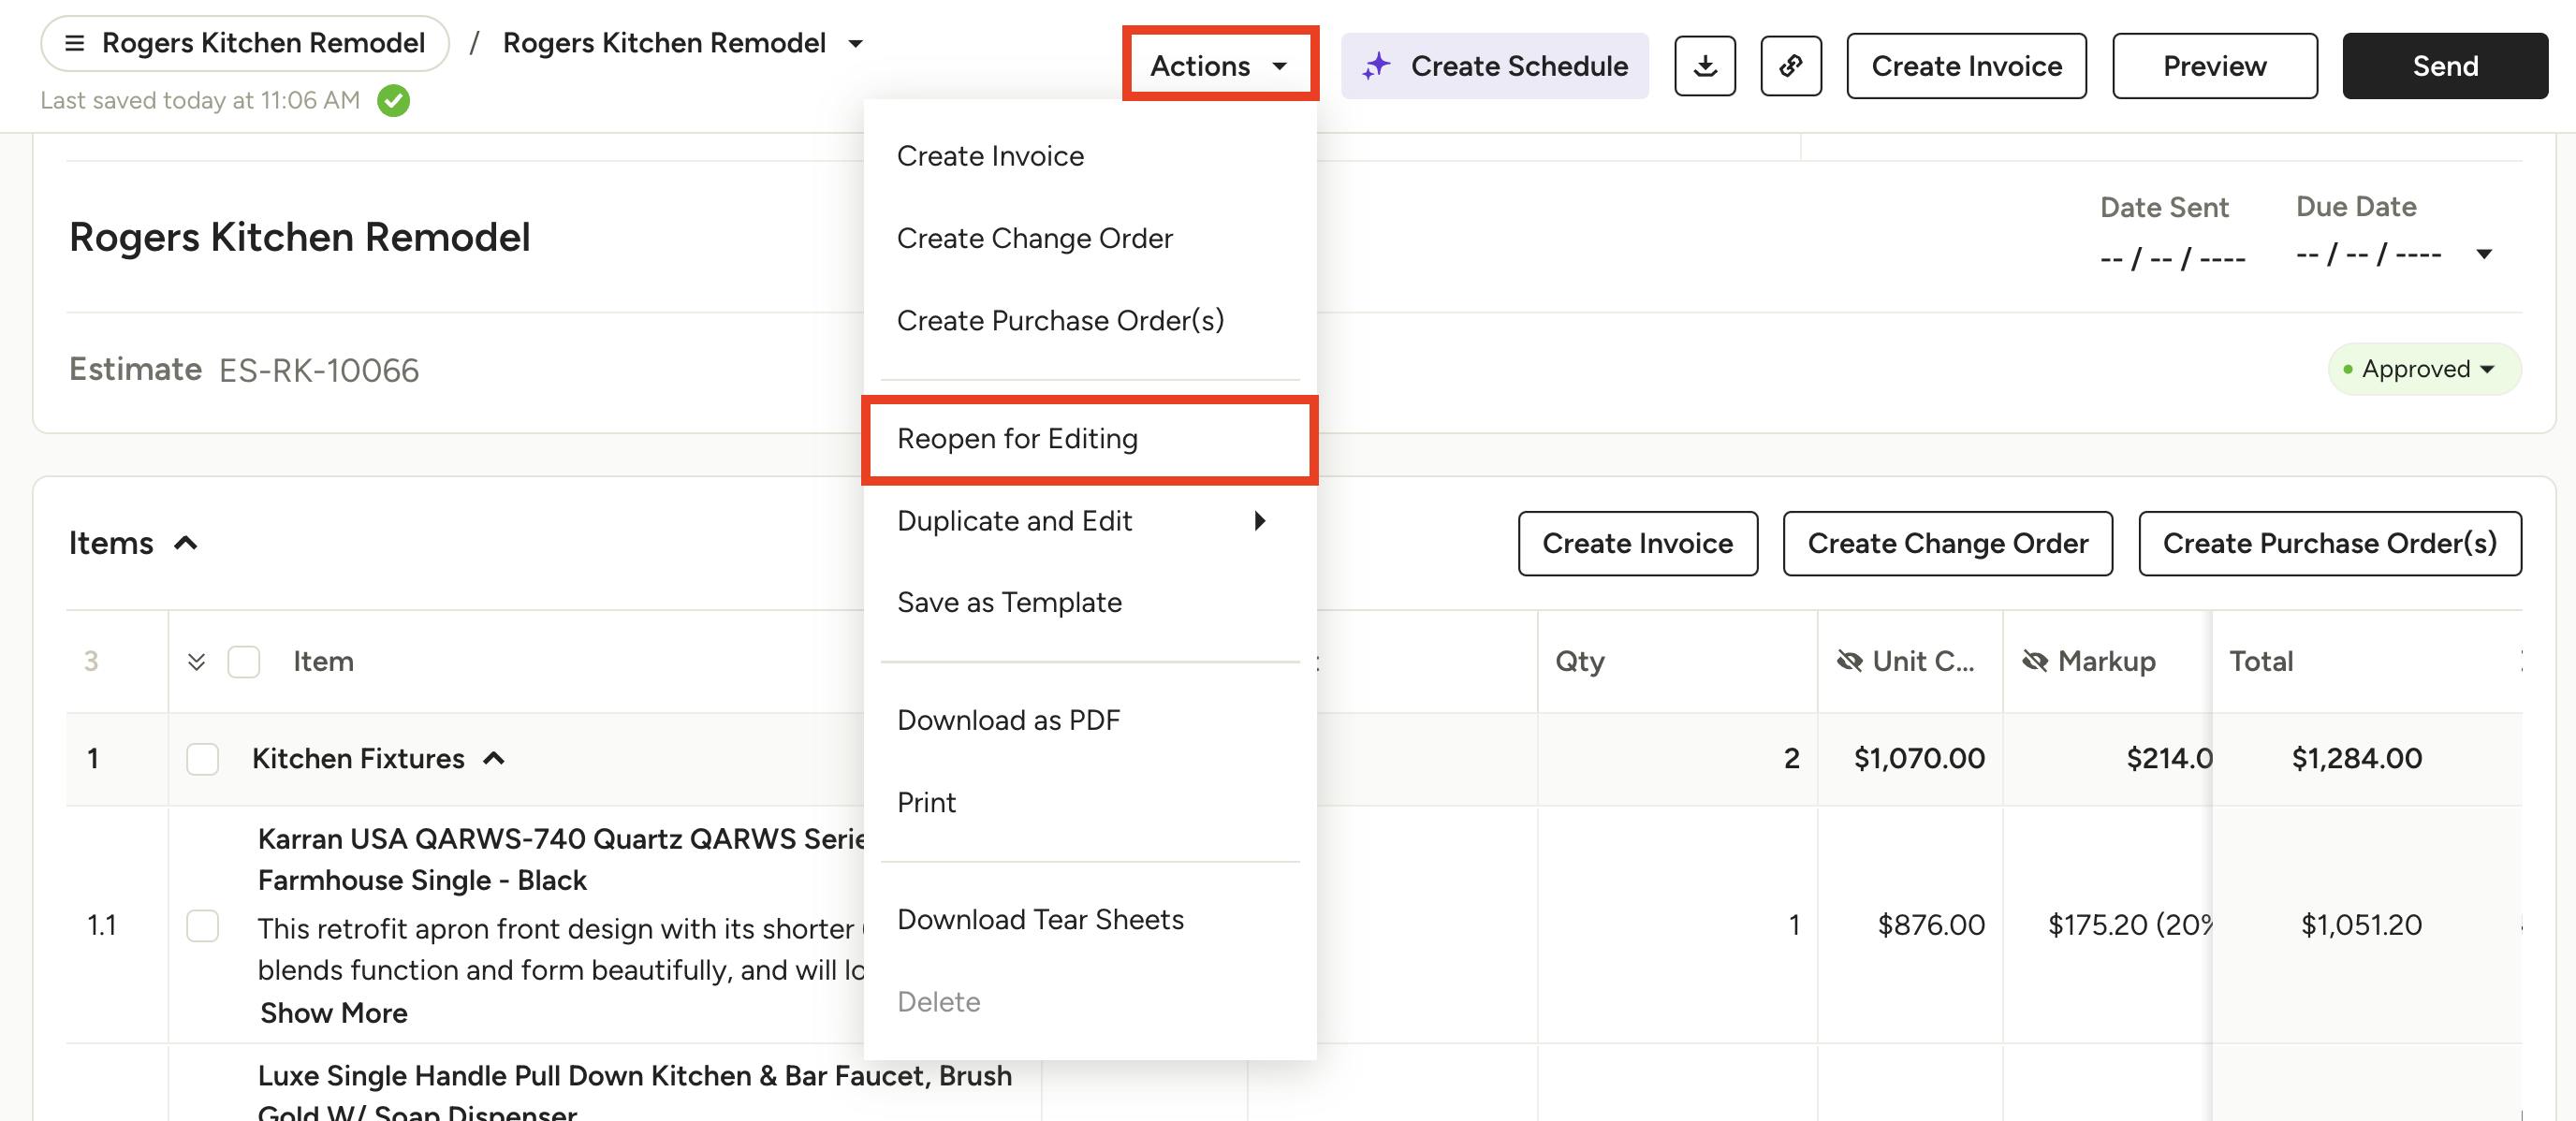This screenshot has width=2576, height=1121.
Task: Click the hidden-eye icon on Markup column
Action: [2035, 661]
